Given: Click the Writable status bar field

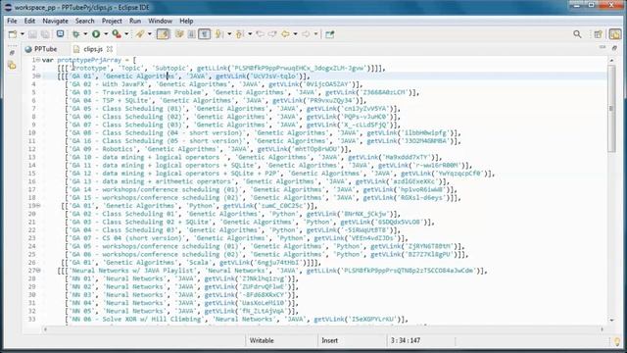Looking at the screenshot, I should coord(262,340).
